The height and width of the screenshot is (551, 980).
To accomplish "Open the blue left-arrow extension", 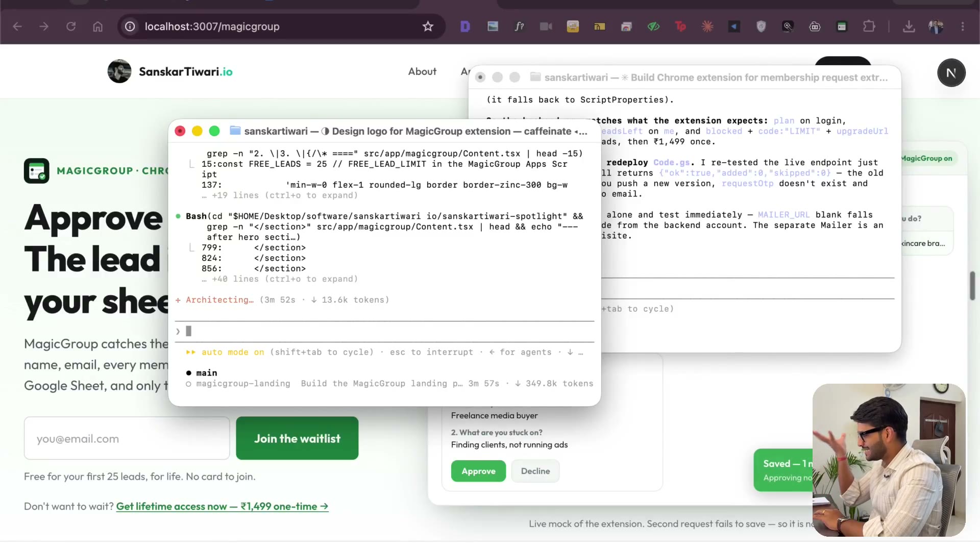I will pyautogui.click(x=734, y=27).
